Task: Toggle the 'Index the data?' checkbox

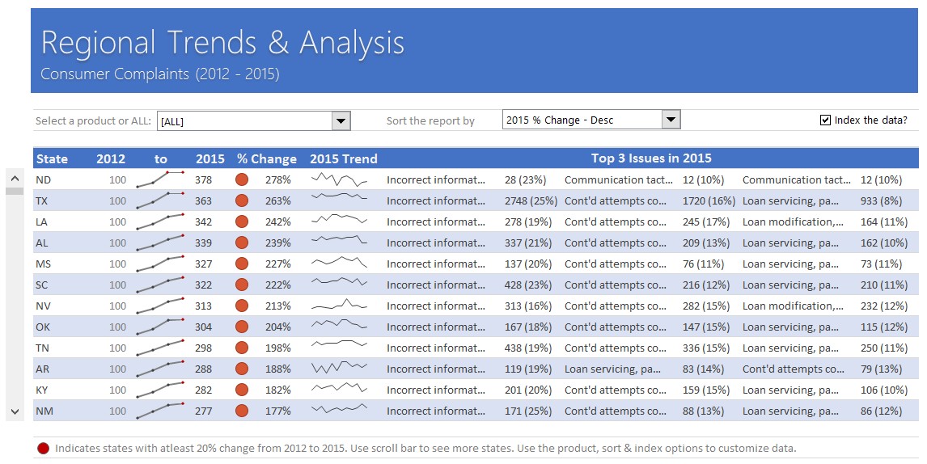Action: click(825, 120)
